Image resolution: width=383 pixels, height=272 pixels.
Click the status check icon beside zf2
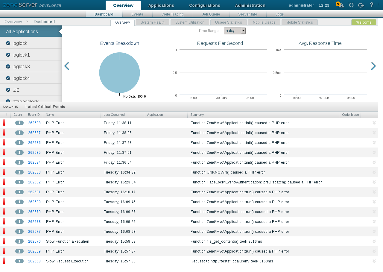(8, 89)
